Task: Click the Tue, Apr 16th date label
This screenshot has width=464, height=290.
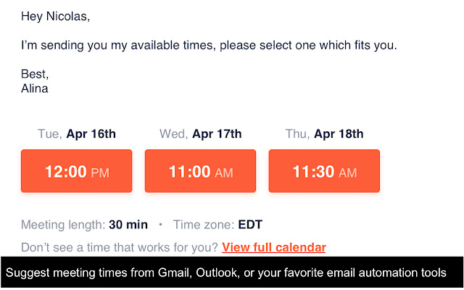Action: click(76, 133)
